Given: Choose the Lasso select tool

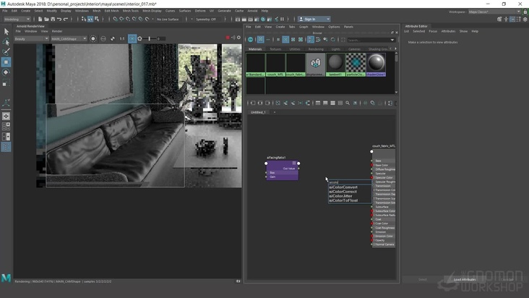Looking at the screenshot, I should pos(6,42).
